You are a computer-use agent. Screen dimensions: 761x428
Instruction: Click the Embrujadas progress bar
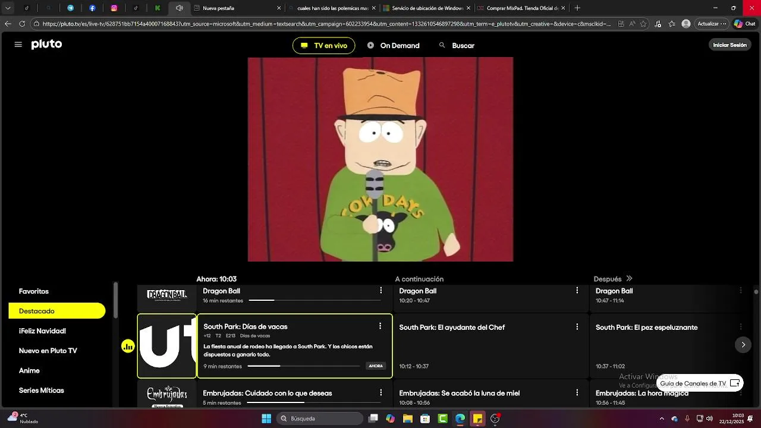click(x=313, y=403)
